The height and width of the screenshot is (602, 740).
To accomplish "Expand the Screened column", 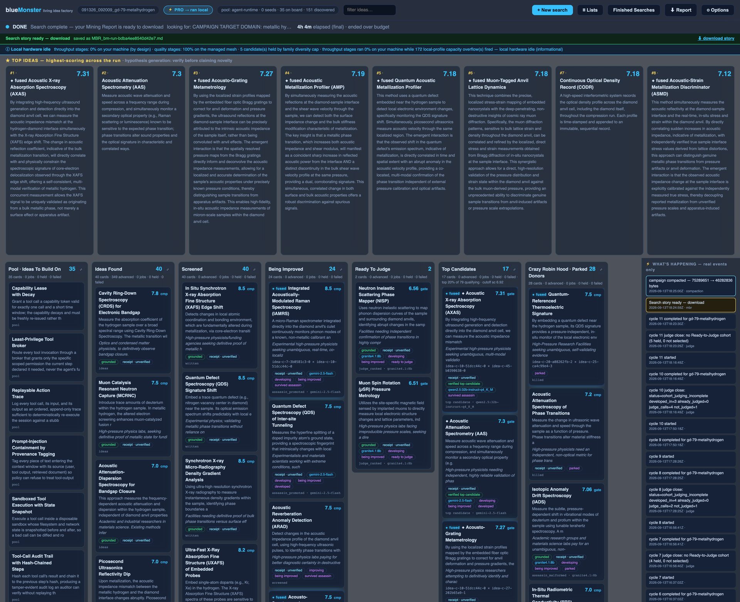I will 254,270.
